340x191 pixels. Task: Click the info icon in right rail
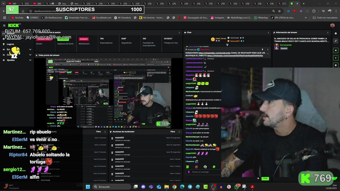point(336,33)
